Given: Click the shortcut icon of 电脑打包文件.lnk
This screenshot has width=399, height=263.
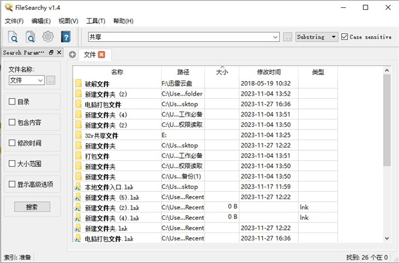Looking at the screenshot, I should [78, 238].
